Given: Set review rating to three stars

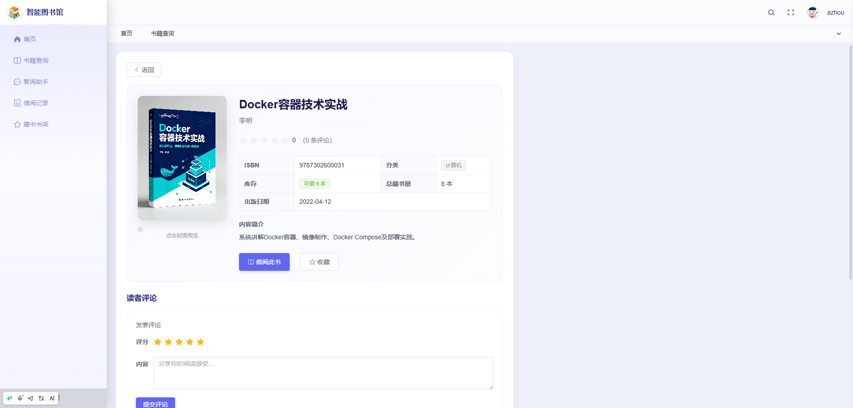Looking at the screenshot, I should (179, 342).
